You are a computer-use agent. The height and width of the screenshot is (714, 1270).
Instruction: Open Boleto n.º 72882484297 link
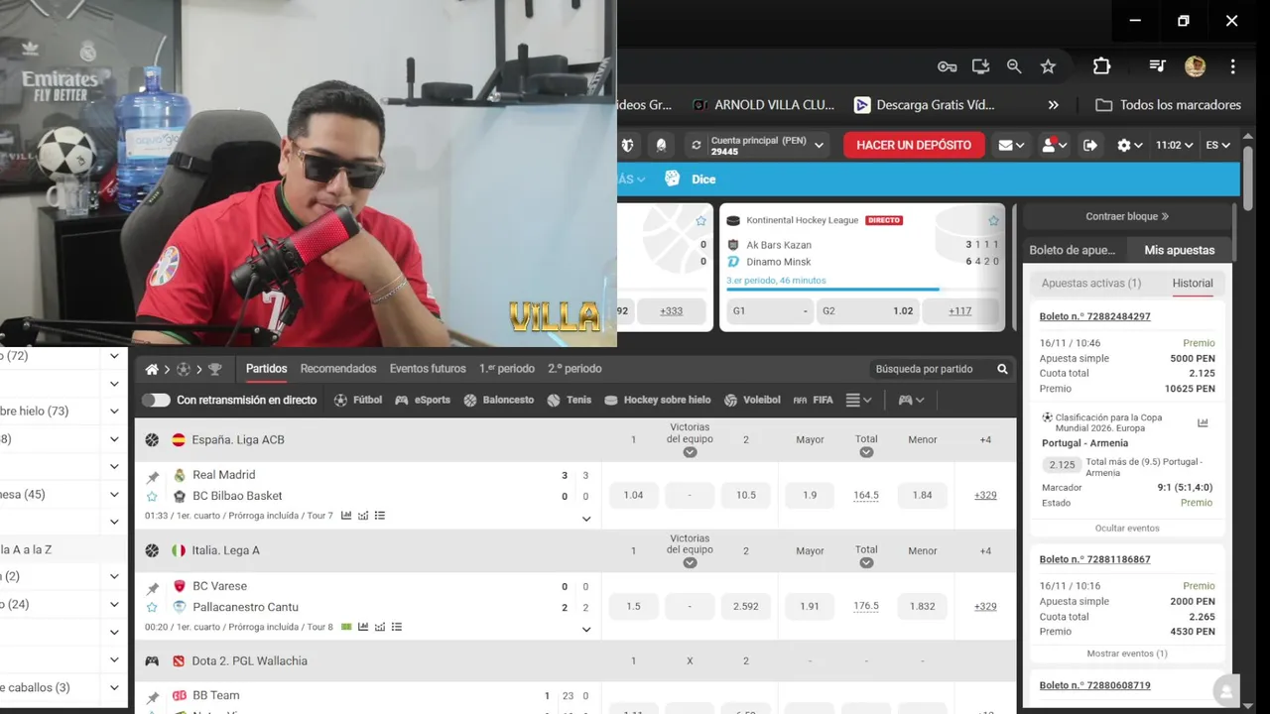pos(1095,316)
